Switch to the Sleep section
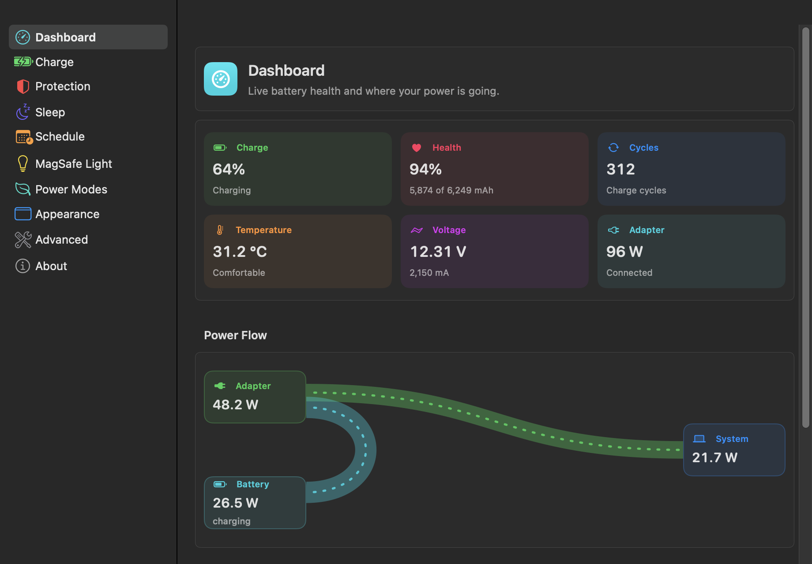The height and width of the screenshot is (564, 812). [88, 112]
